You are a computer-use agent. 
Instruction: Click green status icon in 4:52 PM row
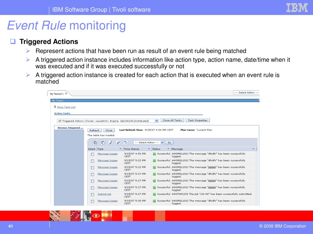coord(154,154)
